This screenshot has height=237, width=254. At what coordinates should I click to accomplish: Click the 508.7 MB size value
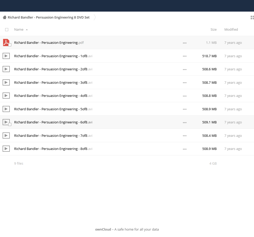pos(209,83)
